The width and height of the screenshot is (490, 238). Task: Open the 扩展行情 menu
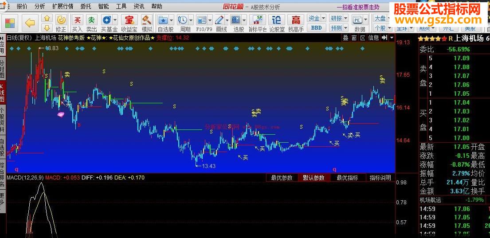tap(63, 6)
